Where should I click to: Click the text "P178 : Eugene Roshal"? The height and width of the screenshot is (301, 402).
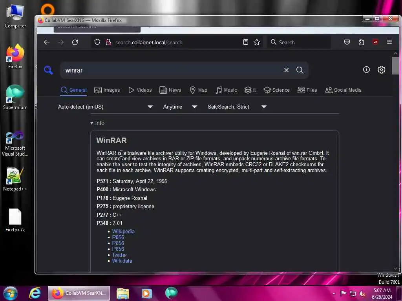point(122,198)
